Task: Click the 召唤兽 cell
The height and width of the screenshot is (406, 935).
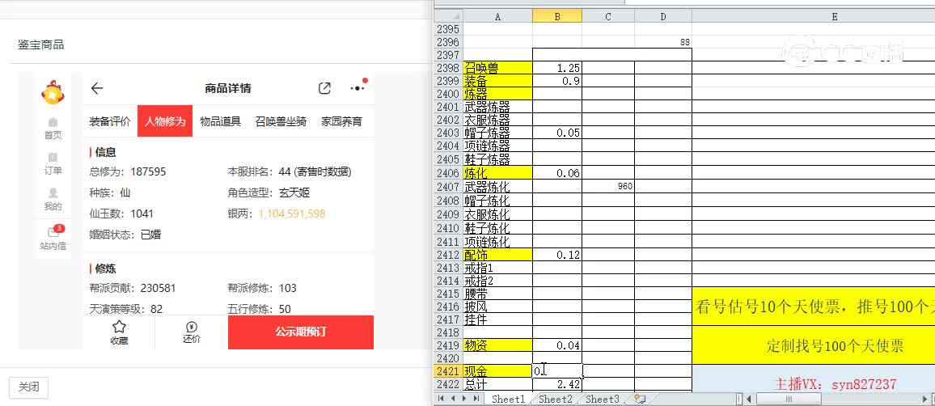Action: click(498, 68)
